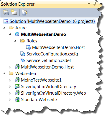Click the MultiWebseitenDemo.Host C# project icon
This screenshot has width=109, height=121.
(x=17, y=67)
